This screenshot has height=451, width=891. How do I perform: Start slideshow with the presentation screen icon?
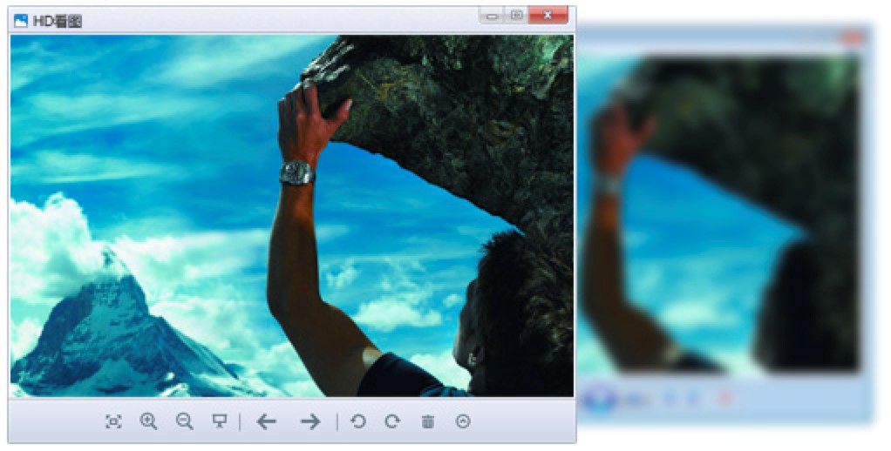point(220,421)
